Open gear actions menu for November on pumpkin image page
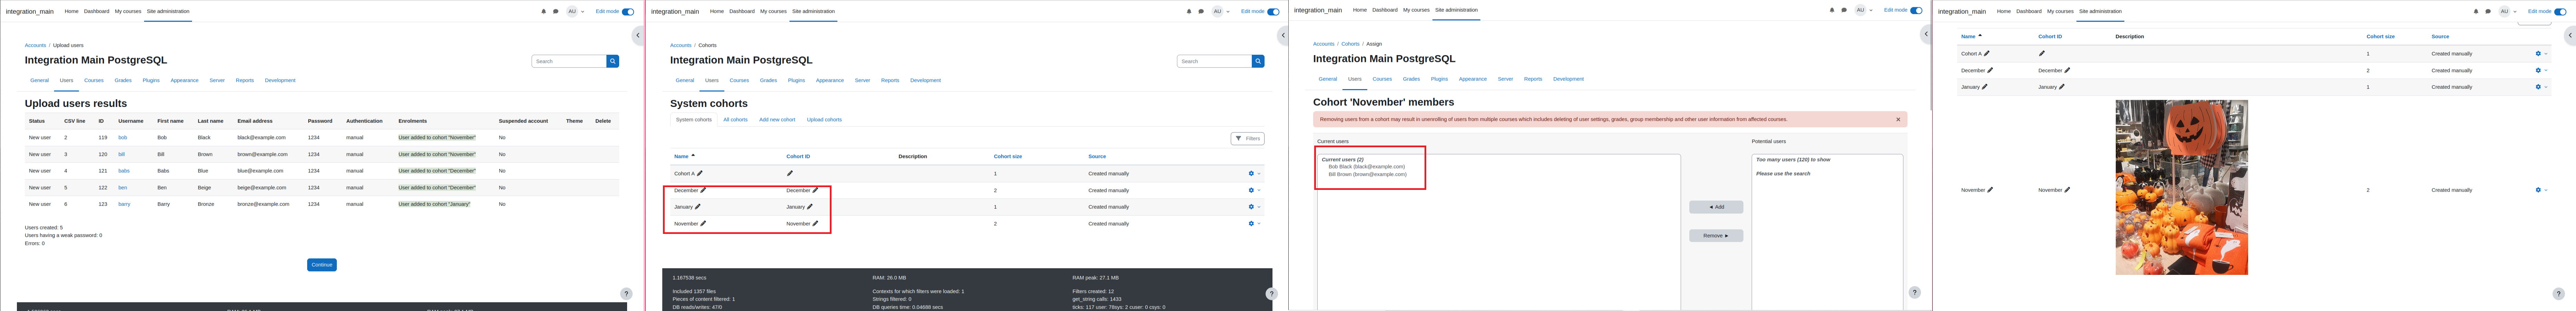This screenshot has height=311, width=2576. 2541,190
